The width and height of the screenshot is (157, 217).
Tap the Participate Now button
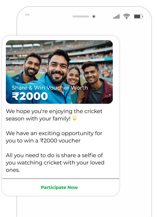[x=59, y=187]
